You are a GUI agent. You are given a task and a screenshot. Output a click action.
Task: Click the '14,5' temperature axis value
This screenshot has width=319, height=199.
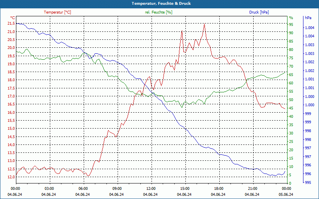point(11,137)
